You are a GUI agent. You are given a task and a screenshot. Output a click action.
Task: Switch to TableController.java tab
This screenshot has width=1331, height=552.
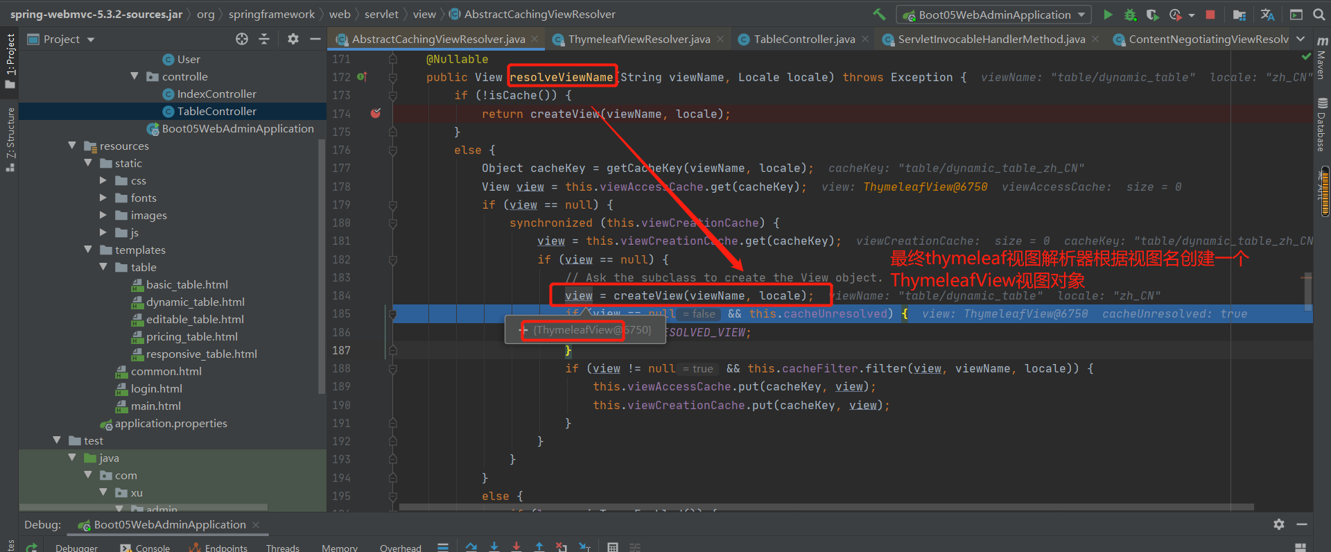click(804, 40)
